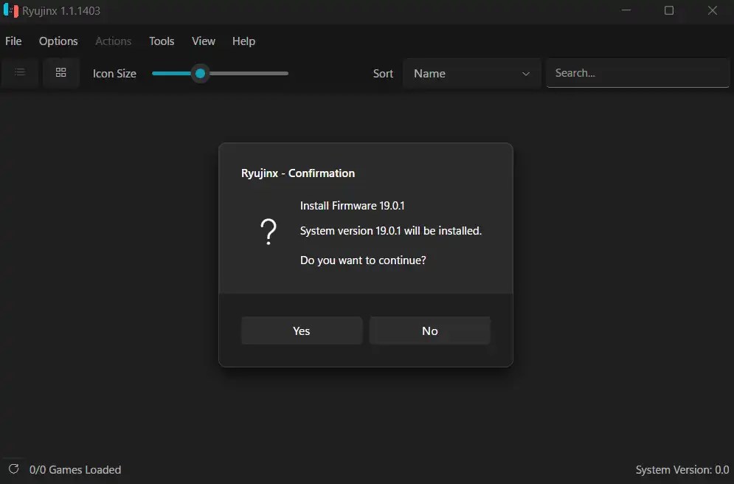
Task: Switch to list view layout
Action: 20,72
